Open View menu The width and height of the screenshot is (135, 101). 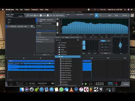42,10
